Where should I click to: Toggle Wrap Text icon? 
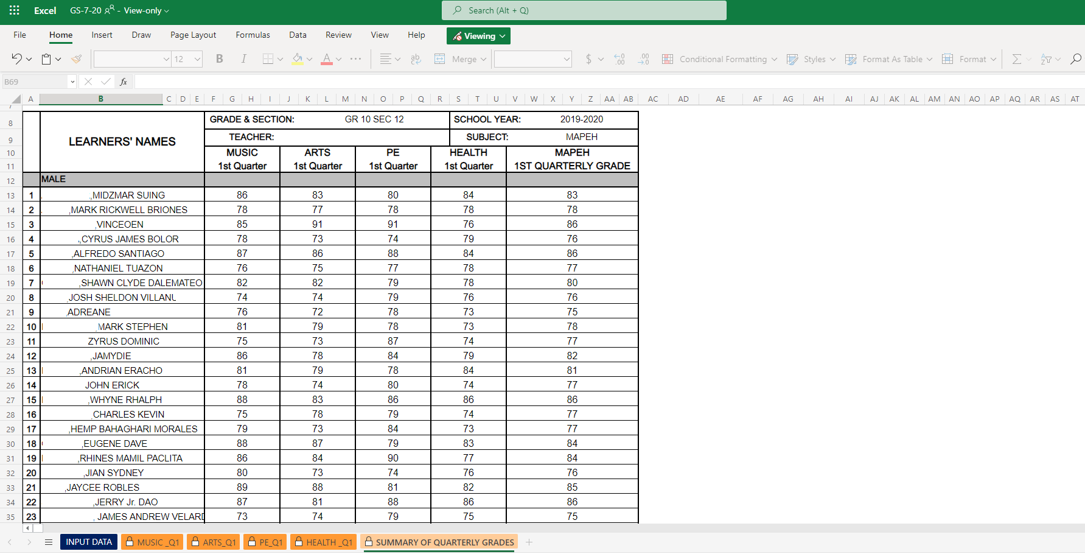[x=416, y=59]
